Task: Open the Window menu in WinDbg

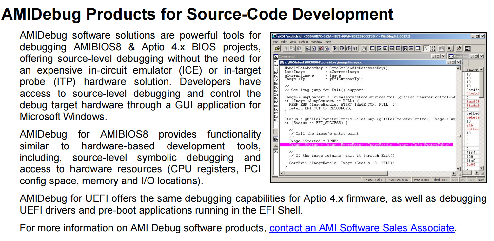Action: click(x=317, y=42)
